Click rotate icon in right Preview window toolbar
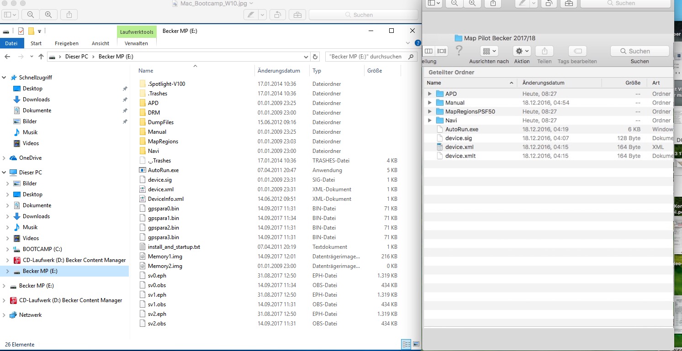This screenshot has height=351, width=682. click(x=549, y=3)
